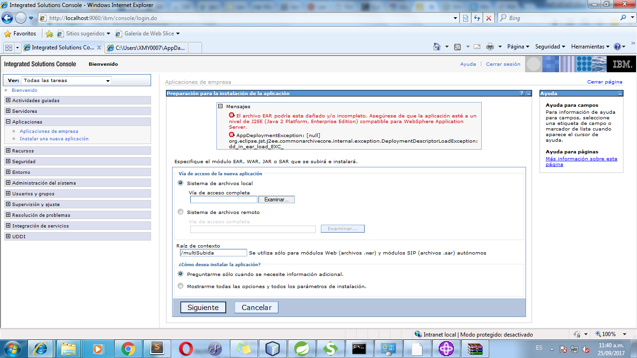Expand Usuarios y grupos node
The image size is (637, 358).
point(8,193)
